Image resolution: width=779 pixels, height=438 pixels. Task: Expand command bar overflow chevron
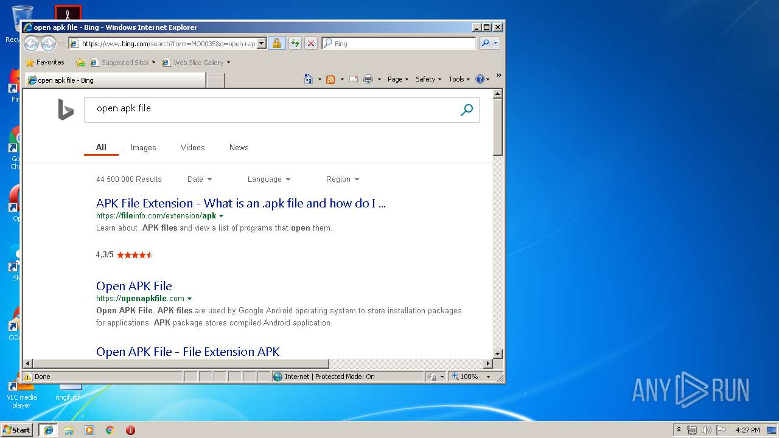pyautogui.click(x=498, y=75)
